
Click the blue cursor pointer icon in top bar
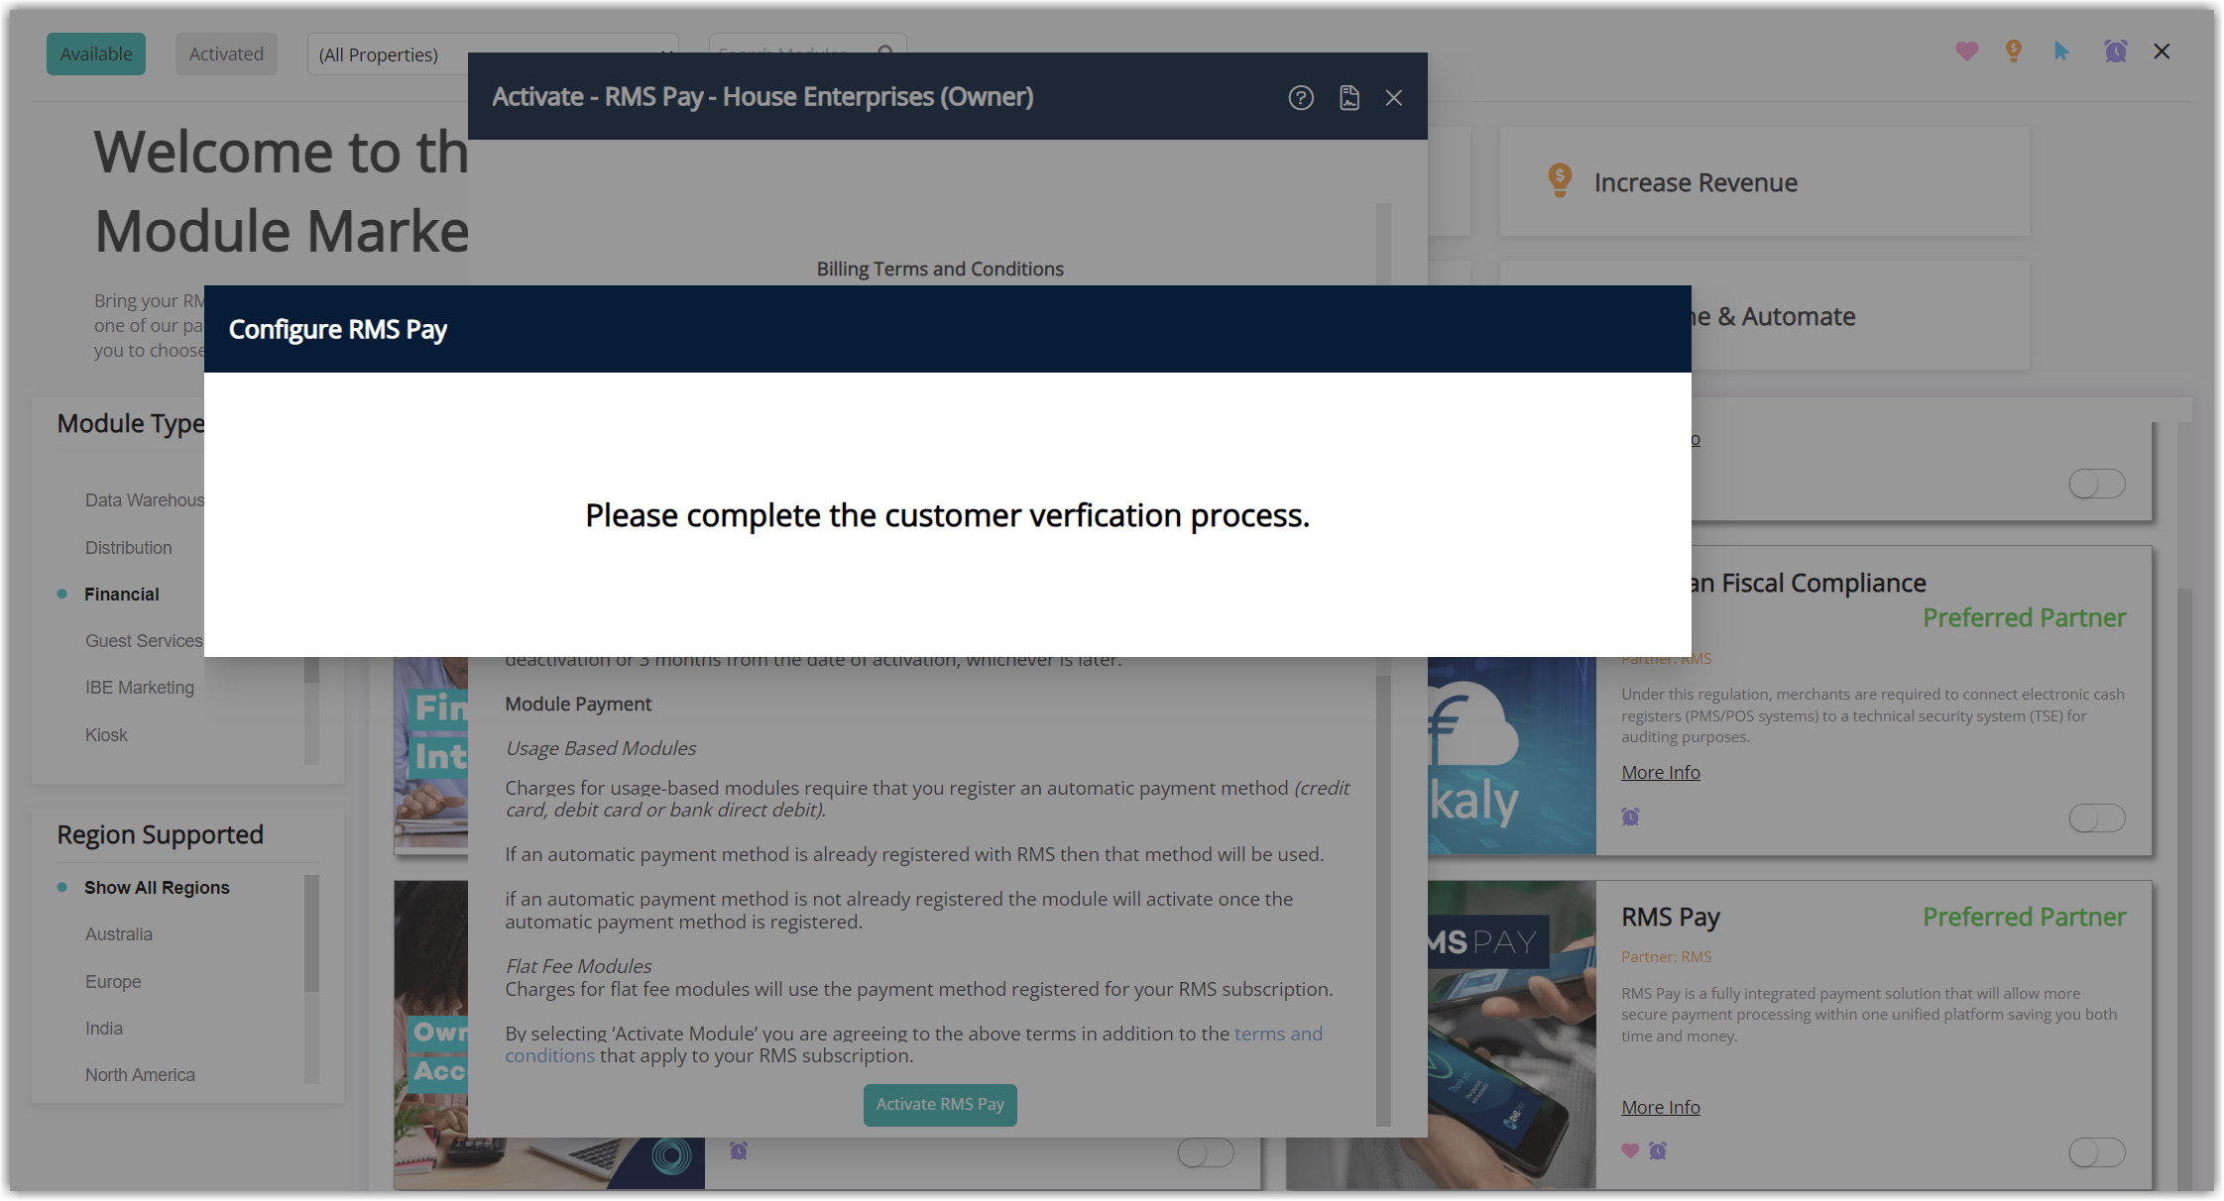click(2062, 52)
